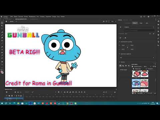The width and height of the screenshot is (160, 120).
Task: Select the Selection arrow tool
Action: [x=2, y=23]
